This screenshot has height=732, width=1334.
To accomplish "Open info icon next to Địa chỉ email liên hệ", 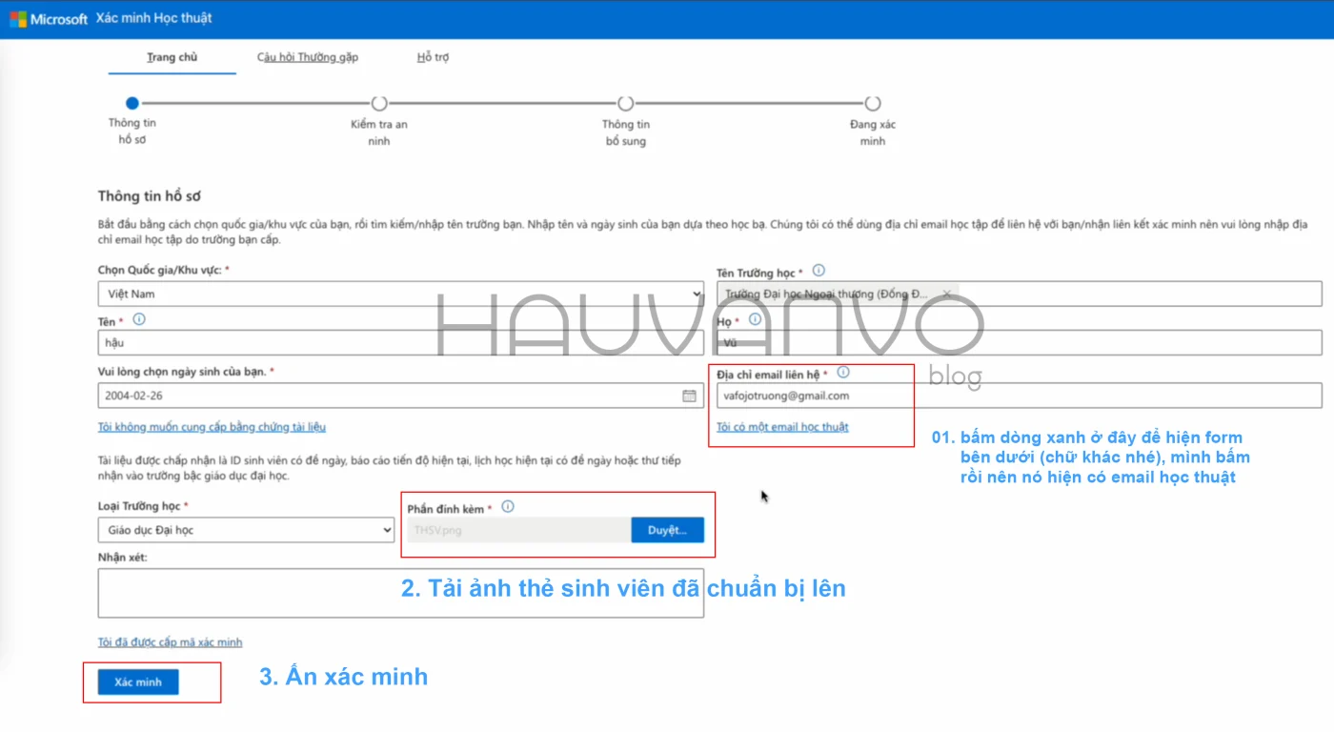I will [843, 373].
